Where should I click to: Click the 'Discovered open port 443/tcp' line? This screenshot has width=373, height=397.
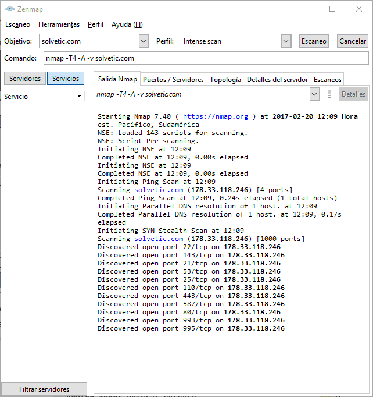coord(191,296)
